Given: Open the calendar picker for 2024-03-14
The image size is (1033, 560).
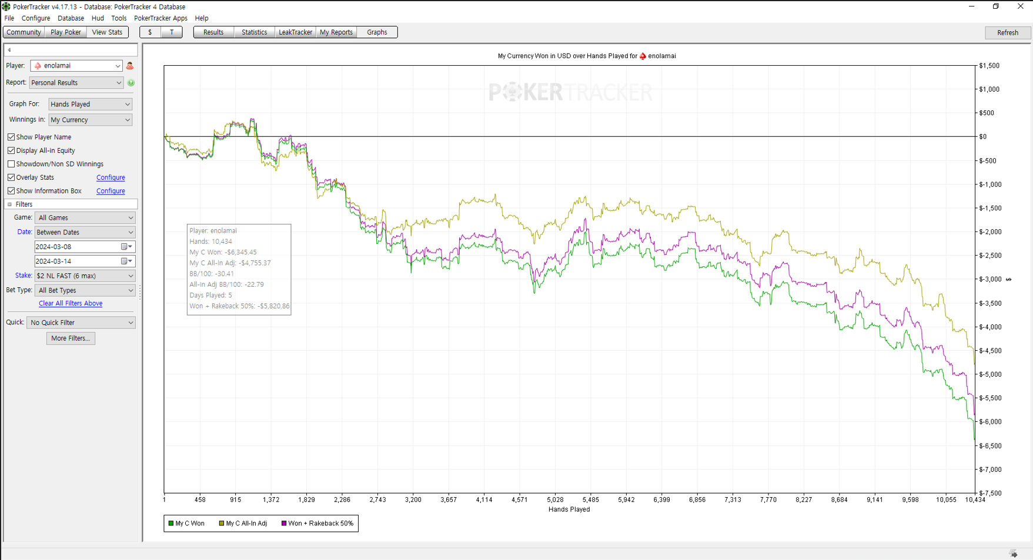Looking at the screenshot, I should [126, 261].
